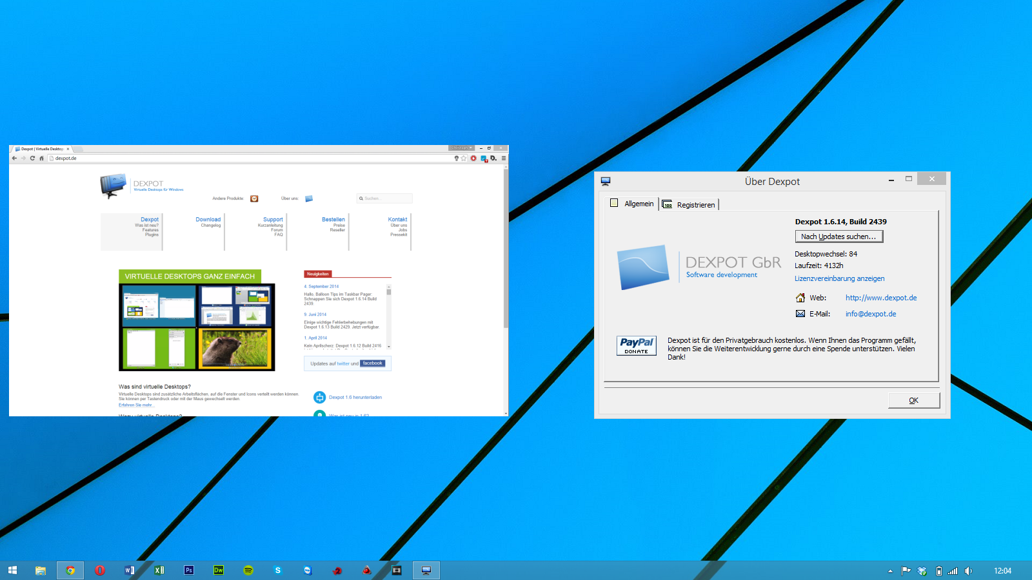Click the Forum link under Support
This screenshot has width=1032, height=580.
277,230
